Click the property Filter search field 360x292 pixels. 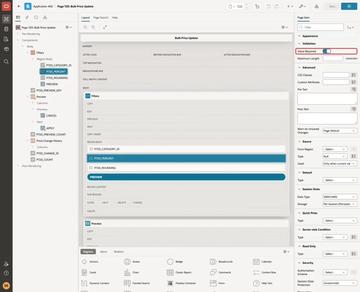coord(321,27)
